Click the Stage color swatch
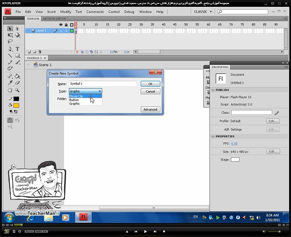The width and height of the screenshot is (291, 237). (x=235, y=159)
